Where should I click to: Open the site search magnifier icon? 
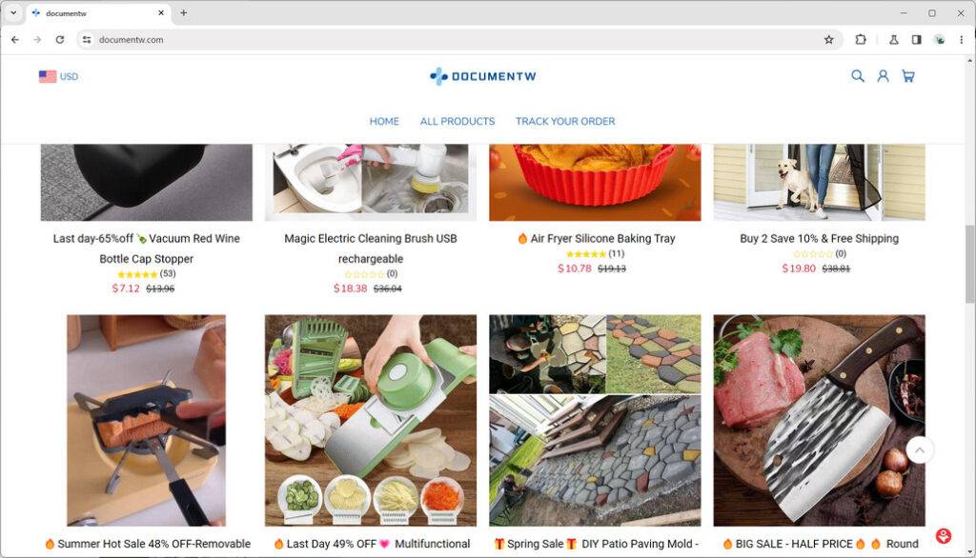(857, 76)
